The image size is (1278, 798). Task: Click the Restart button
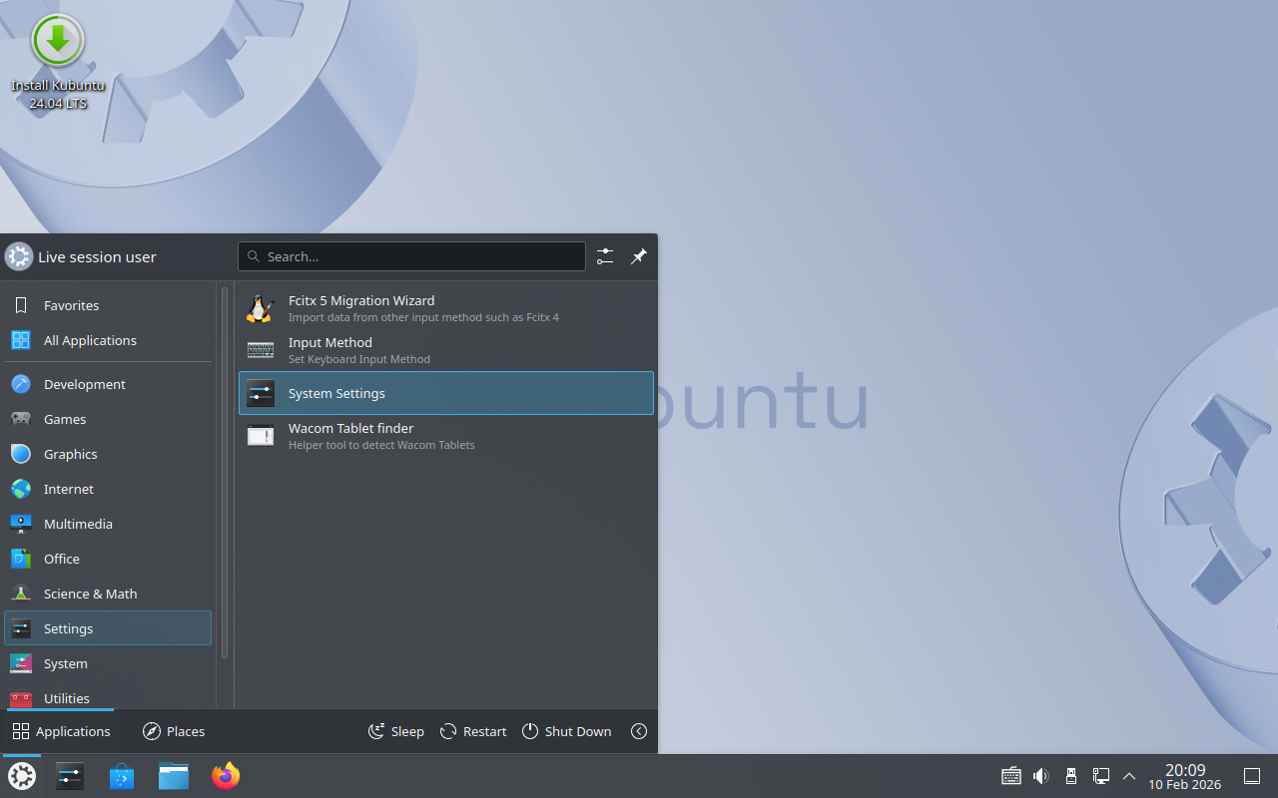(473, 731)
